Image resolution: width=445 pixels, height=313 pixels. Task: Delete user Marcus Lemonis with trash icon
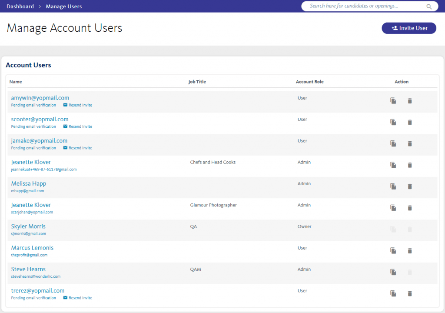pyautogui.click(x=409, y=251)
